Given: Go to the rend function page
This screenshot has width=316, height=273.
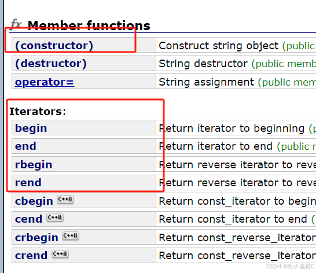Looking at the screenshot, I should pos(28,183).
